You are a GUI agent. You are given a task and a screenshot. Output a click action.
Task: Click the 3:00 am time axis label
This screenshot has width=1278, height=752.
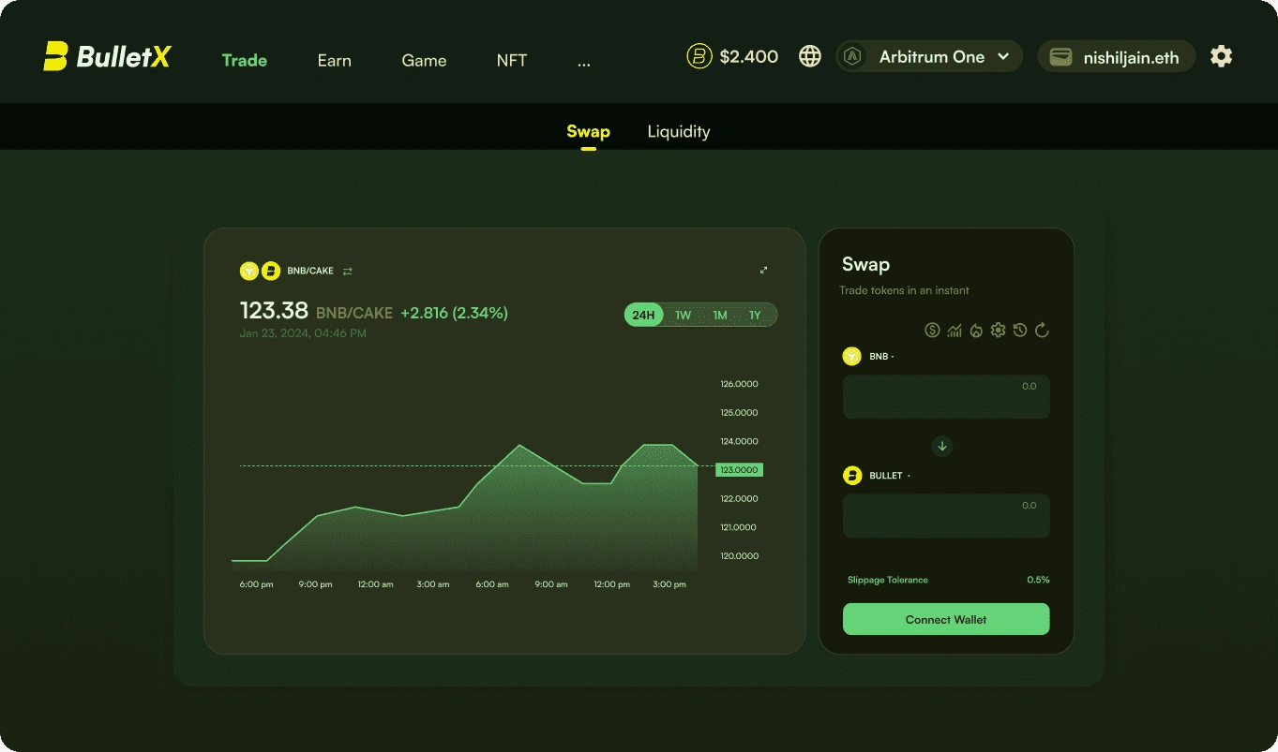click(x=432, y=584)
